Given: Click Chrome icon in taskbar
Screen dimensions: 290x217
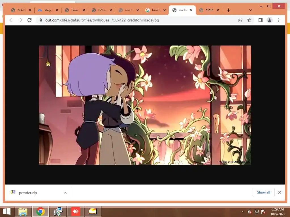Looking at the screenshot, I should coord(40,211).
